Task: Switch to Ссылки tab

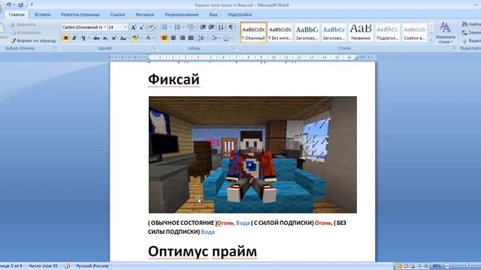Action: pyautogui.click(x=117, y=14)
